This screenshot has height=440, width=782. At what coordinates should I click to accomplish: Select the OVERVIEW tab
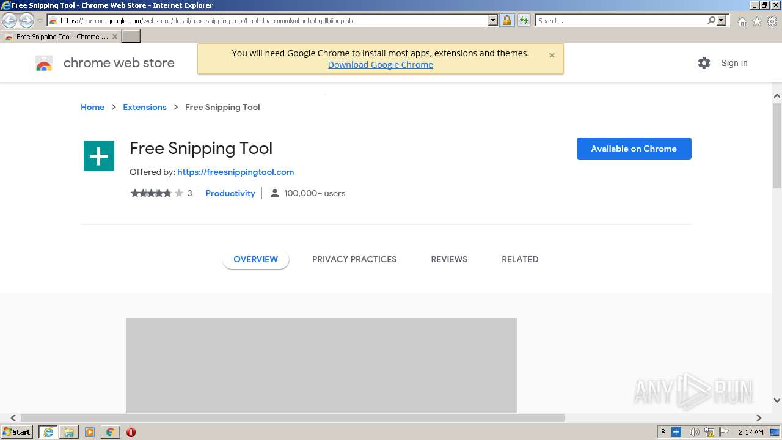(255, 259)
